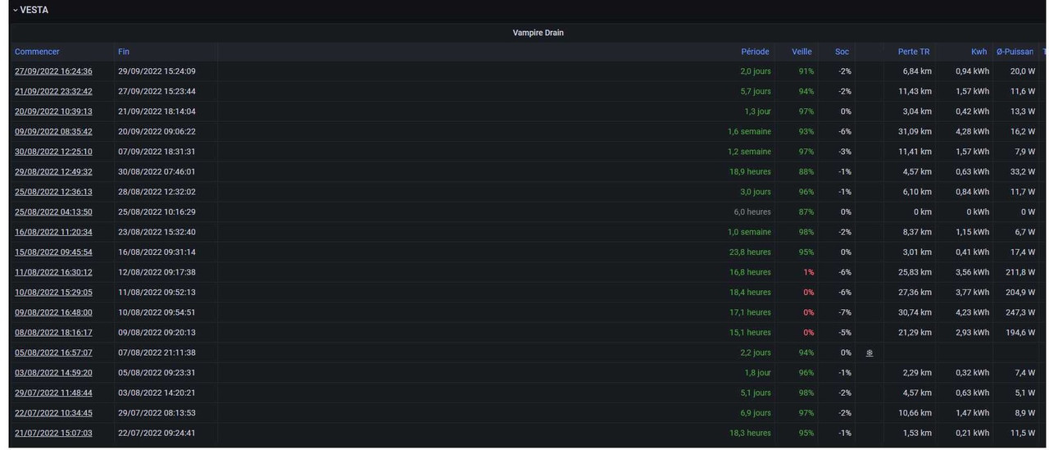The height and width of the screenshot is (450, 1049).
Task: Select end time 22/07/2022 09:24:41
Action: (157, 433)
